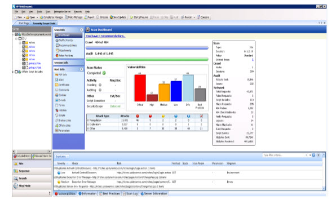Click the 'You have 0 recommendations' link
The image size is (332, 204).
click(105, 36)
